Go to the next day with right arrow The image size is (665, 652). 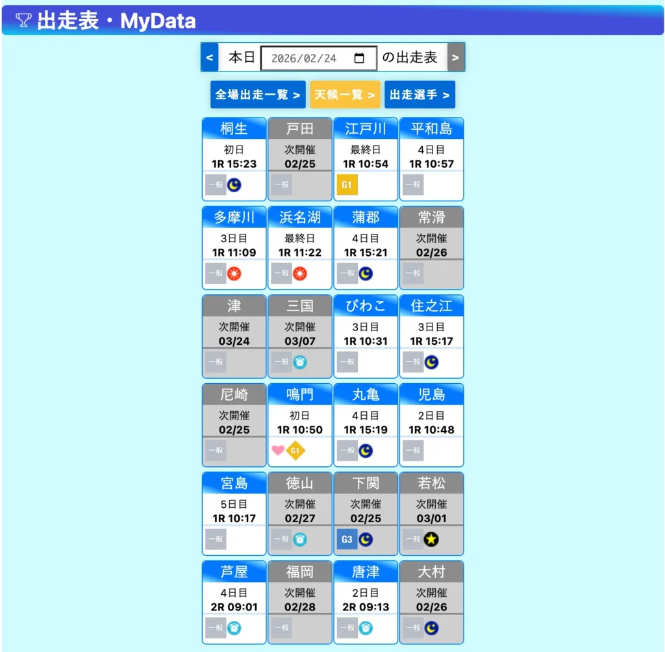point(456,58)
